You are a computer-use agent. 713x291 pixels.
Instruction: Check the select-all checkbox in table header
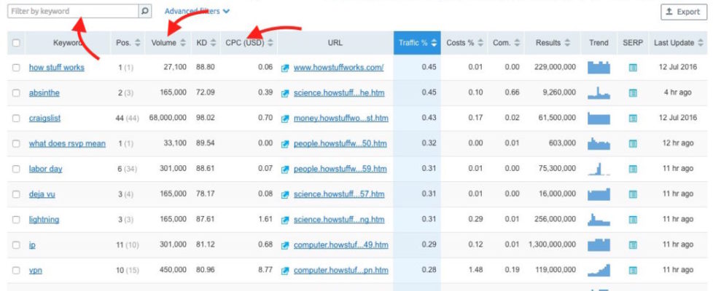tap(16, 43)
